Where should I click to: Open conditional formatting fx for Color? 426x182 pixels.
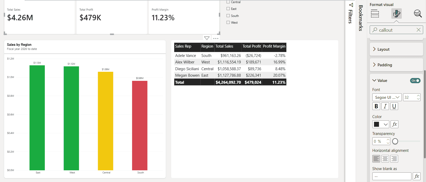(x=394, y=124)
